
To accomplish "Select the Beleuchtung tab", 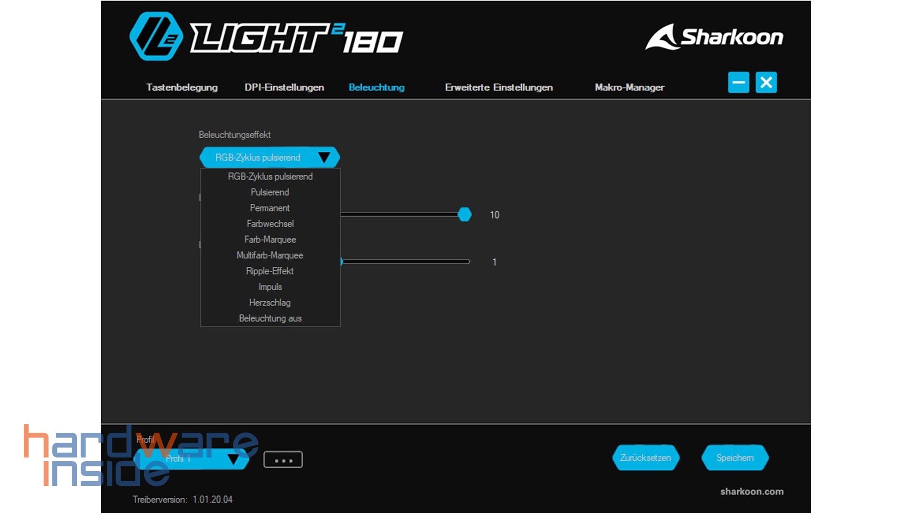I will (x=377, y=87).
